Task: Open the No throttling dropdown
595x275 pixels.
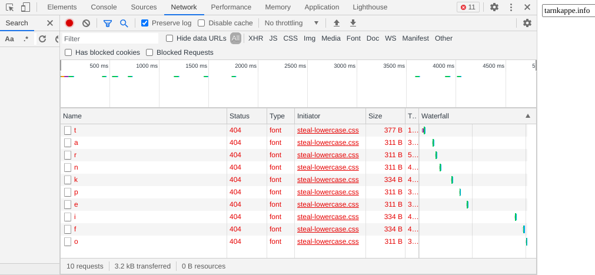Action: [x=291, y=23]
